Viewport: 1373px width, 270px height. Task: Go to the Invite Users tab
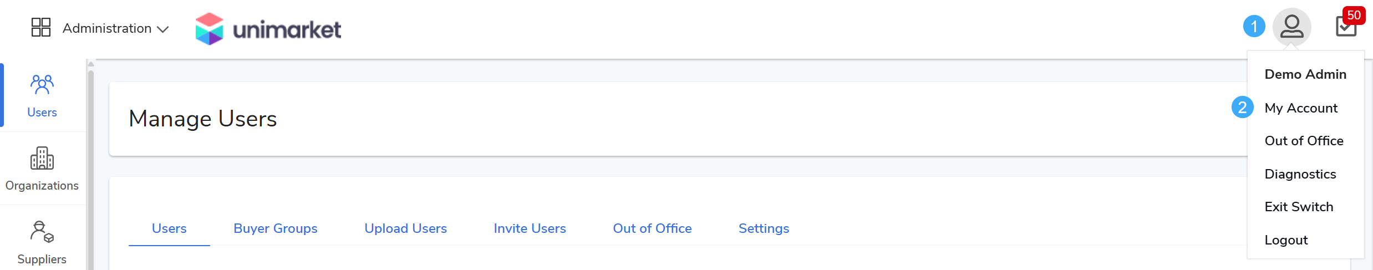pos(530,228)
